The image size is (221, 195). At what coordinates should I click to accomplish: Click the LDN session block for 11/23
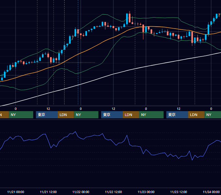[x=196, y=115]
